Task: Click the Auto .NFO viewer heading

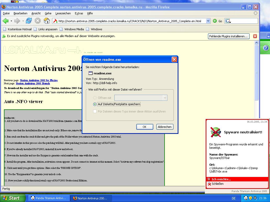Action: click(x=23, y=102)
